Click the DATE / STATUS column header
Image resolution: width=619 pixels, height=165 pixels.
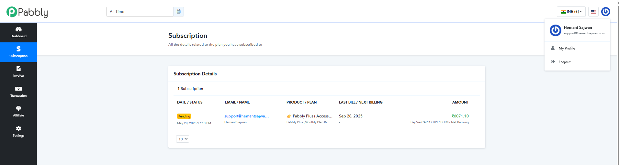190,102
